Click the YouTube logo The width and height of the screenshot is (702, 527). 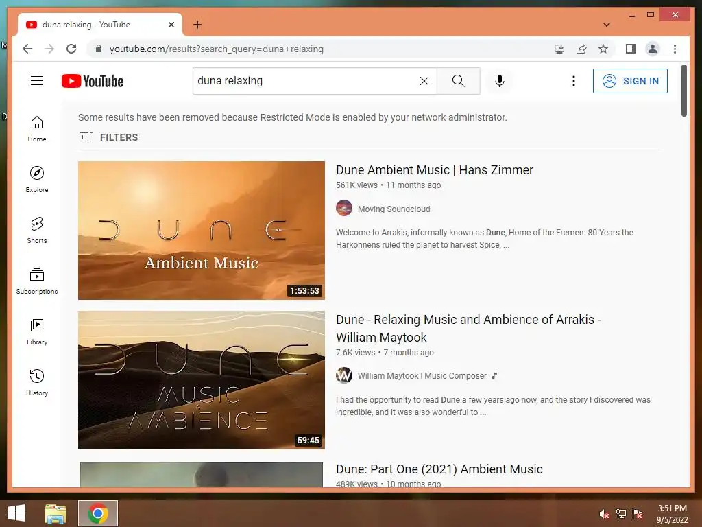click(x=93, y=81)
